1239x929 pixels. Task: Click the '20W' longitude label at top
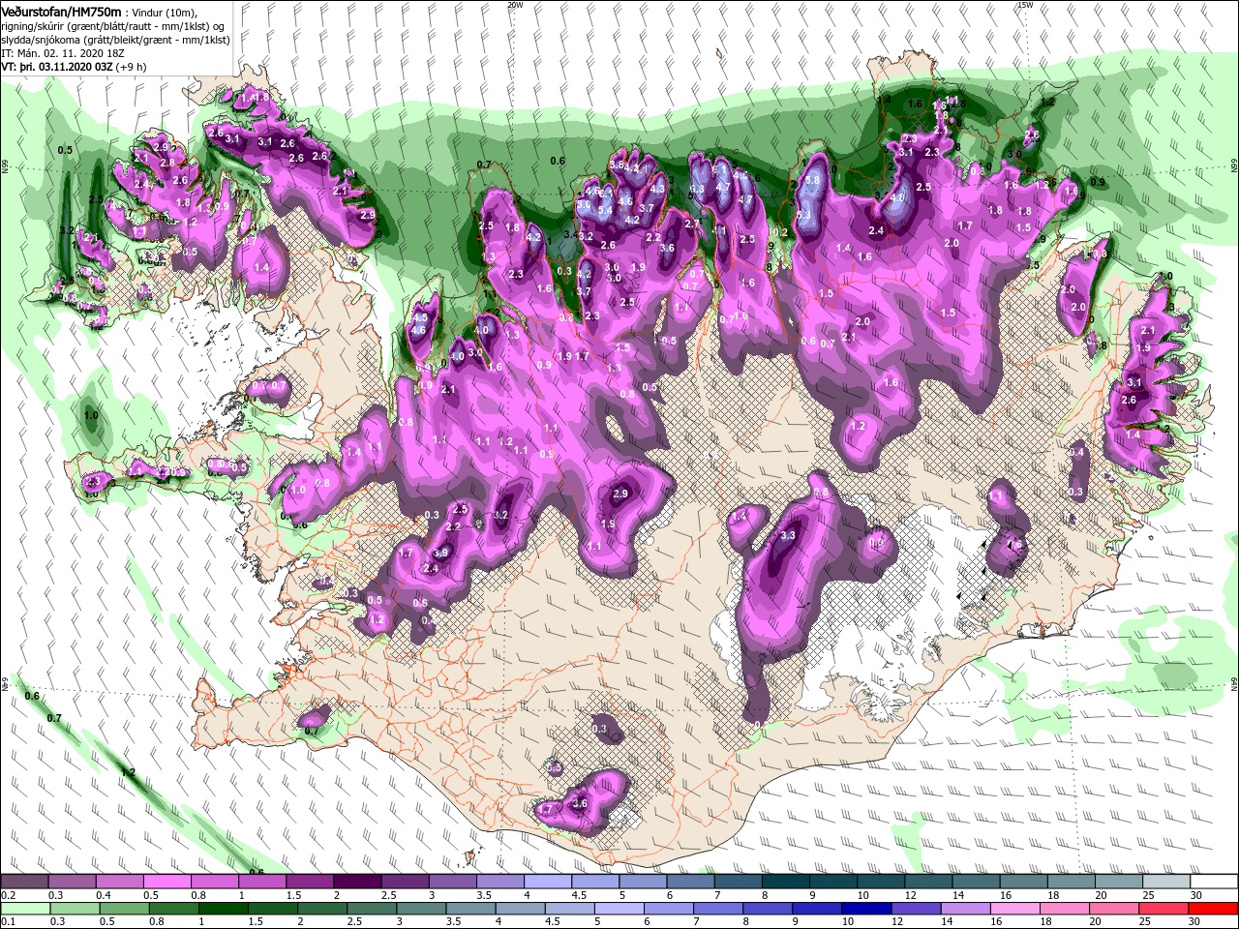click(515, 5)
